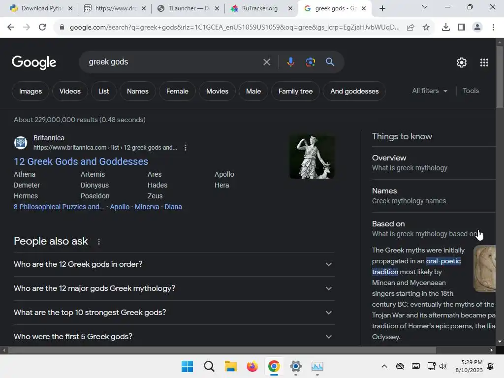Screen dimensions: 504x378
Task: Open Britannica result options menu
Action: point(186,148)
